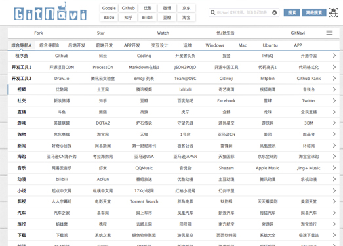Screen dimensions: 343x246
Task: Switch to the 交互设计 tab
Action: pos(159,45)
